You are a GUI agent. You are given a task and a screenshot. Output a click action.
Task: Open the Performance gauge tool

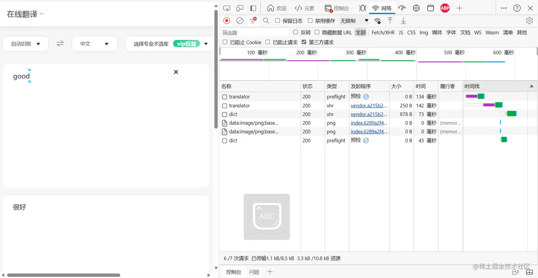click(x=402, y=8)
